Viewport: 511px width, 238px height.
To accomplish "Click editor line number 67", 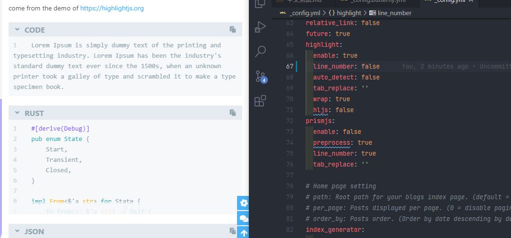I will click(290, 66).
